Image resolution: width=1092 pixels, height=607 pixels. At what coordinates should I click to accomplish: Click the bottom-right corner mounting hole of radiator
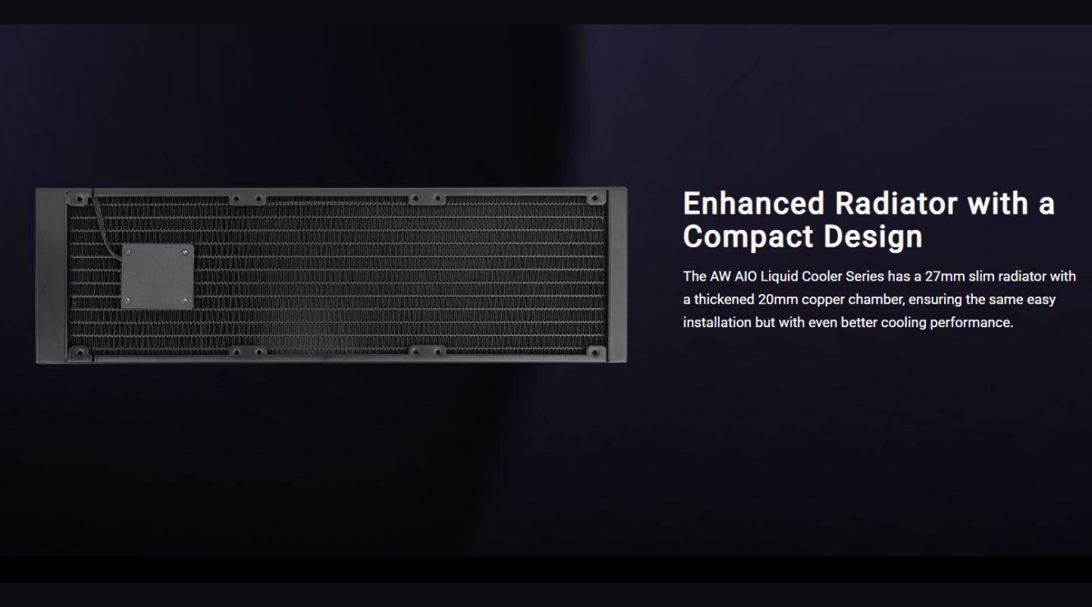[x=597, y=352]
